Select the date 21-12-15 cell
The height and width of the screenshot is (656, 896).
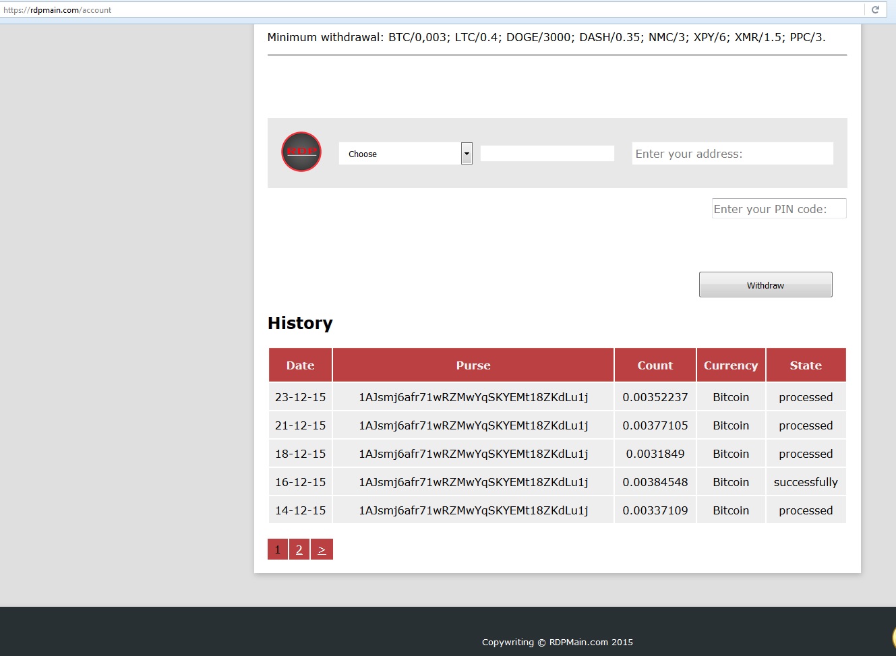coord(300,425)
